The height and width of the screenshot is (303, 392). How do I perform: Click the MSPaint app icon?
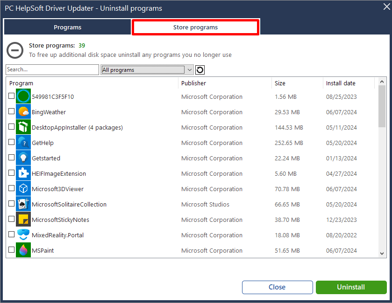[x=23, y=250]
